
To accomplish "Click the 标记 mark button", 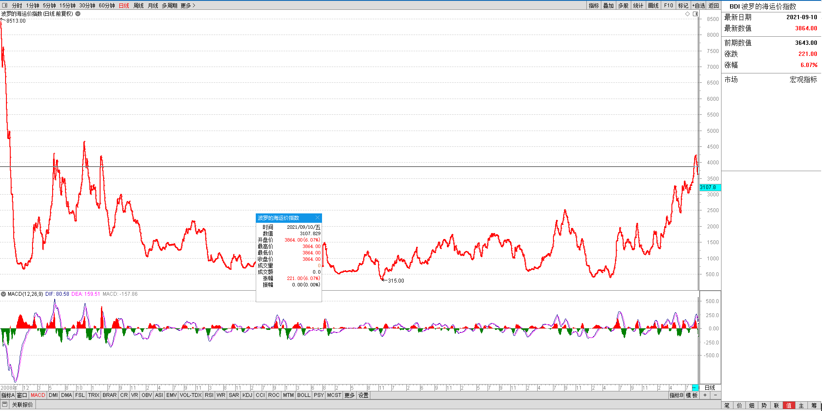I will (683, 6).
